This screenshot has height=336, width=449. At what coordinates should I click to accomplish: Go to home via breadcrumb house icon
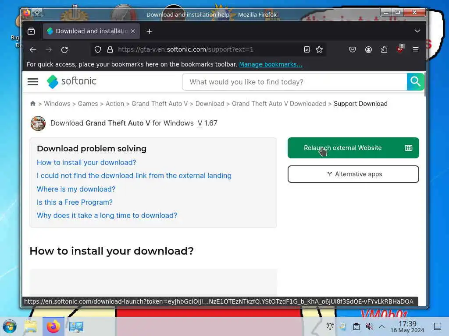pos(33,104)
